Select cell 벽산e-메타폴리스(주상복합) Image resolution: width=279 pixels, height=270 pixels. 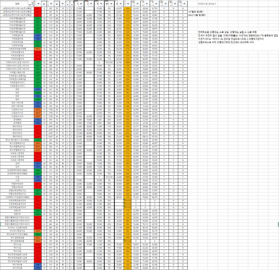tap(17, 140)
